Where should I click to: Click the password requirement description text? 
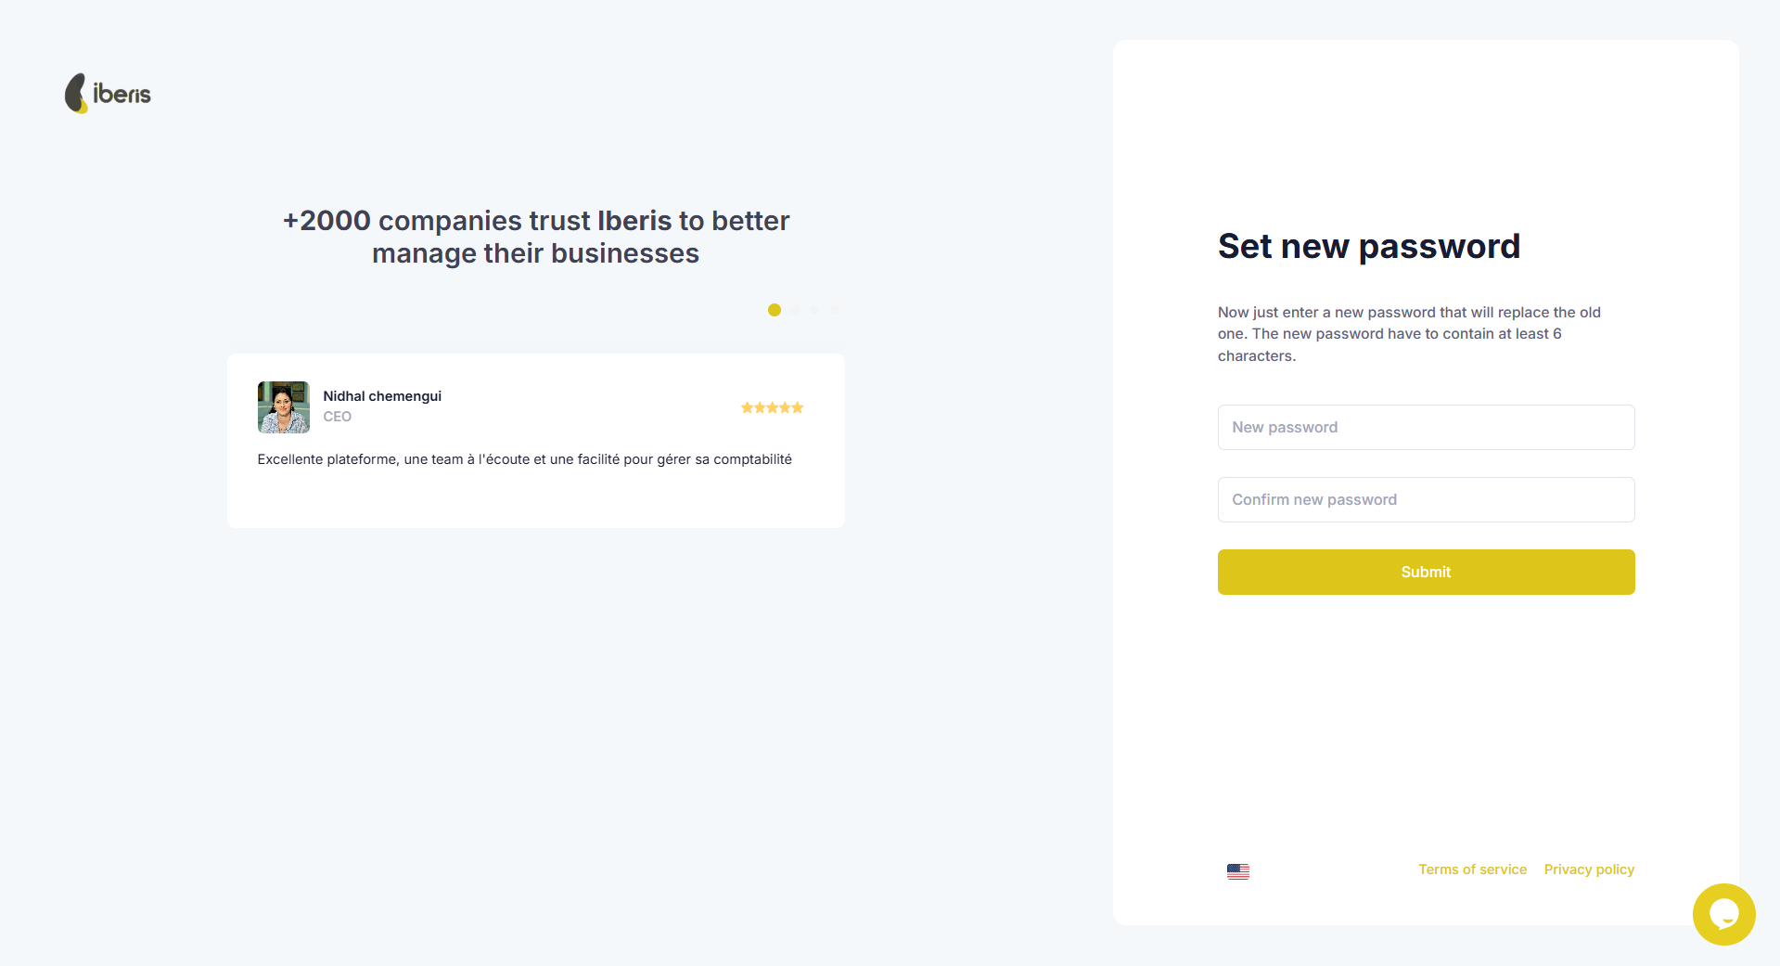1409,334
